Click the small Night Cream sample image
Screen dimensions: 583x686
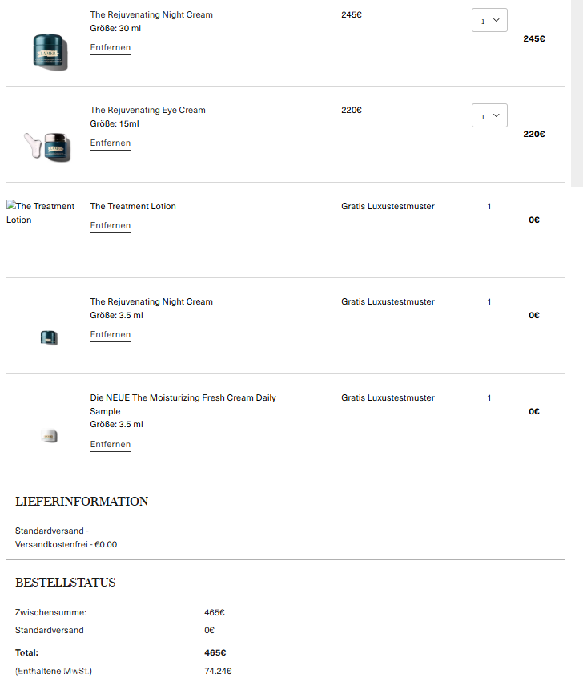click(49, 337)
